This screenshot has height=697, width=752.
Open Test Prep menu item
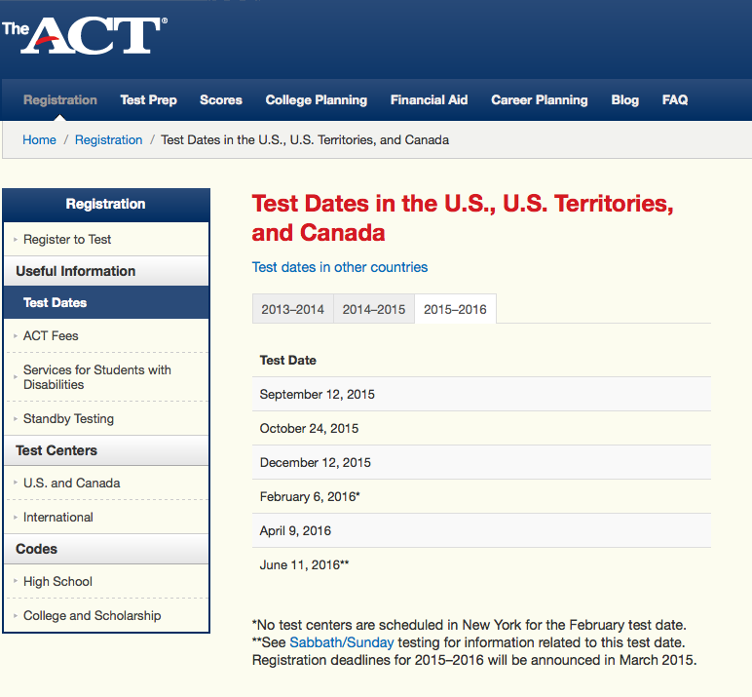pyautogui.click(x=149, y=99)
